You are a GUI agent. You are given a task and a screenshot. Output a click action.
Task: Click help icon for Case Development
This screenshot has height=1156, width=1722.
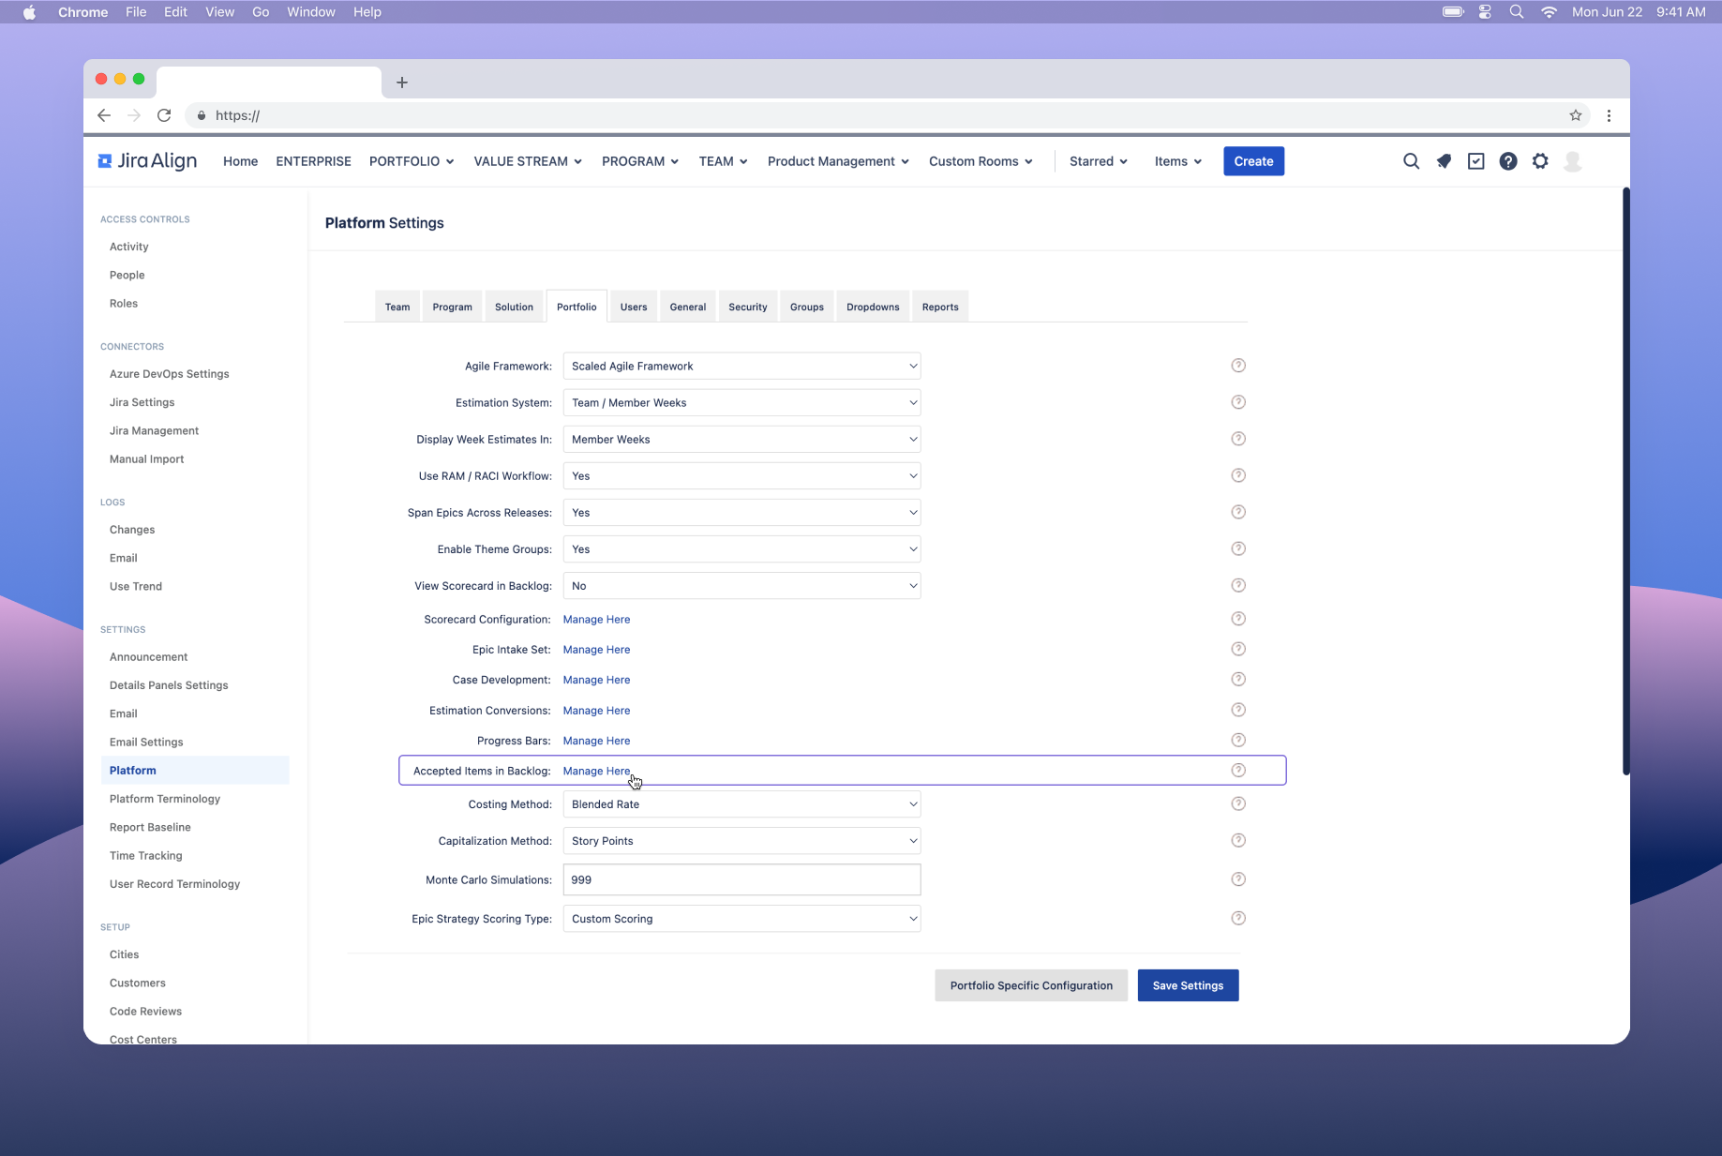point(1238,679)
